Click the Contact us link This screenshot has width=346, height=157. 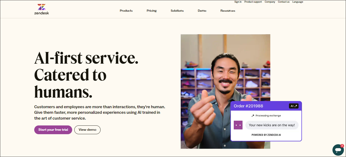[284, 2]
